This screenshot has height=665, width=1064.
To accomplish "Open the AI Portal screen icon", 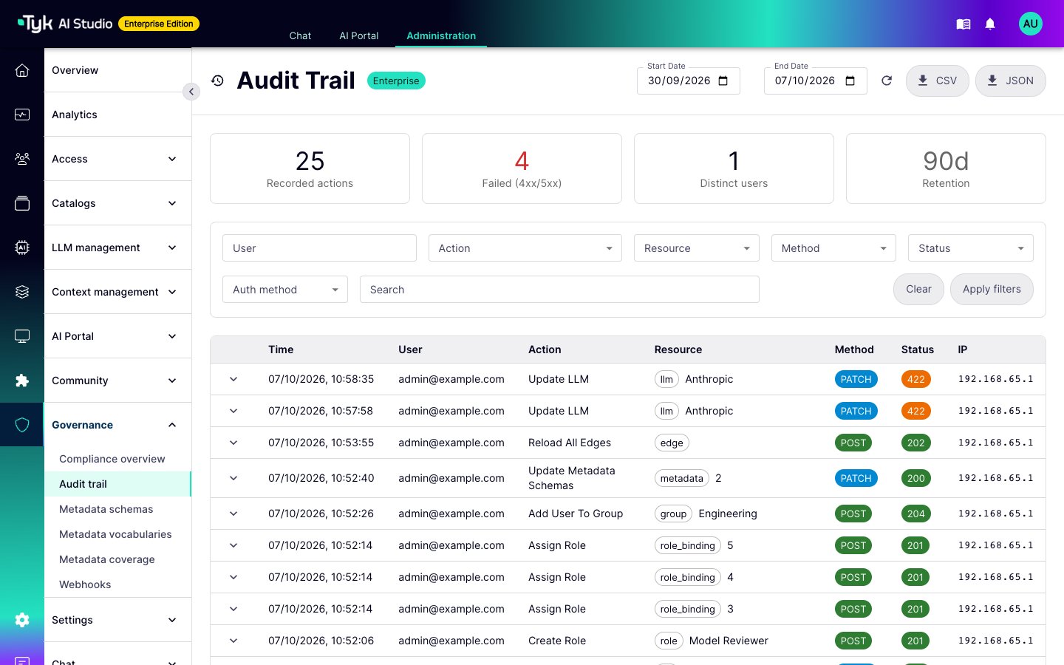I will point(22,336).
